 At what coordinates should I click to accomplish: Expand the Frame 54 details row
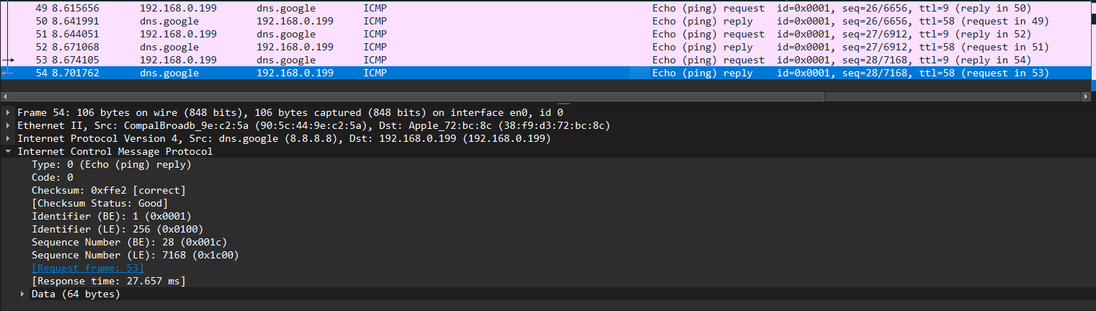click(8, 113)
